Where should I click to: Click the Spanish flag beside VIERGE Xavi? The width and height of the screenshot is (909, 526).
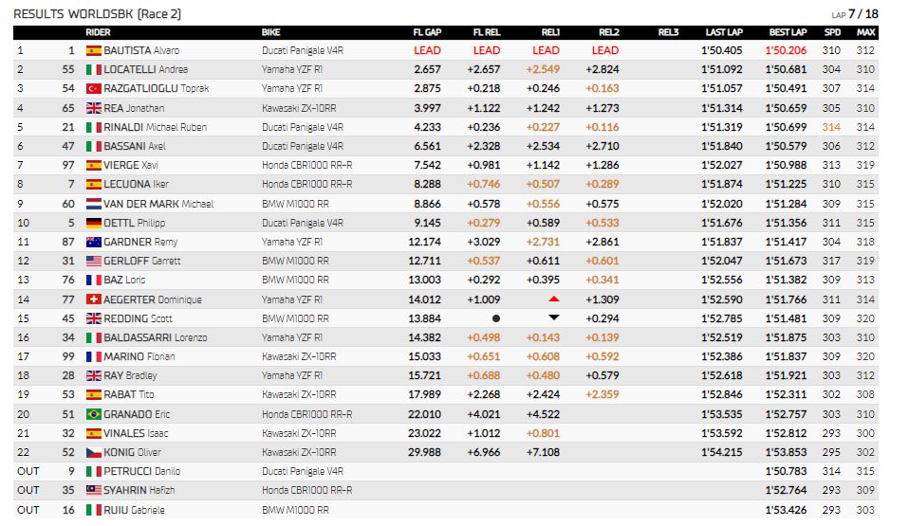(93, 165)
